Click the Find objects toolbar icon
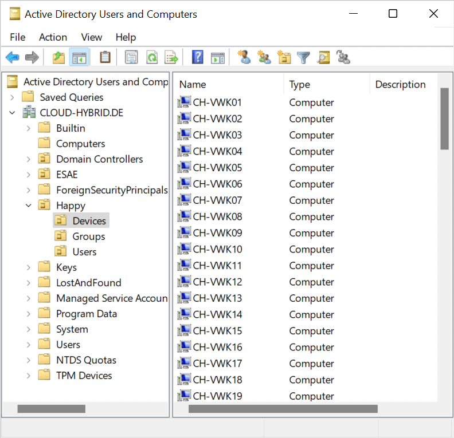This screenshot has width=454, height=438. coord(323,57)
